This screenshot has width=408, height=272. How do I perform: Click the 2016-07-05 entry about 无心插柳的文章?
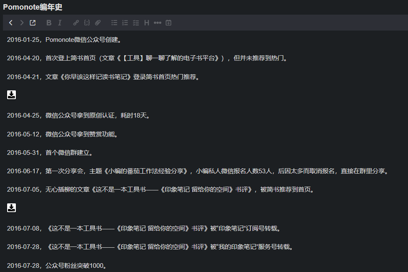[x=161, y=190]
